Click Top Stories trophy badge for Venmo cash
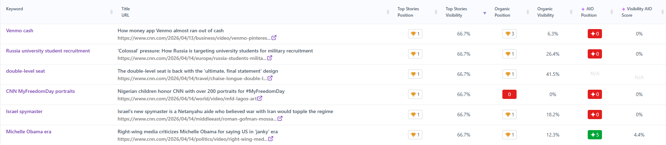 point(415,34)
